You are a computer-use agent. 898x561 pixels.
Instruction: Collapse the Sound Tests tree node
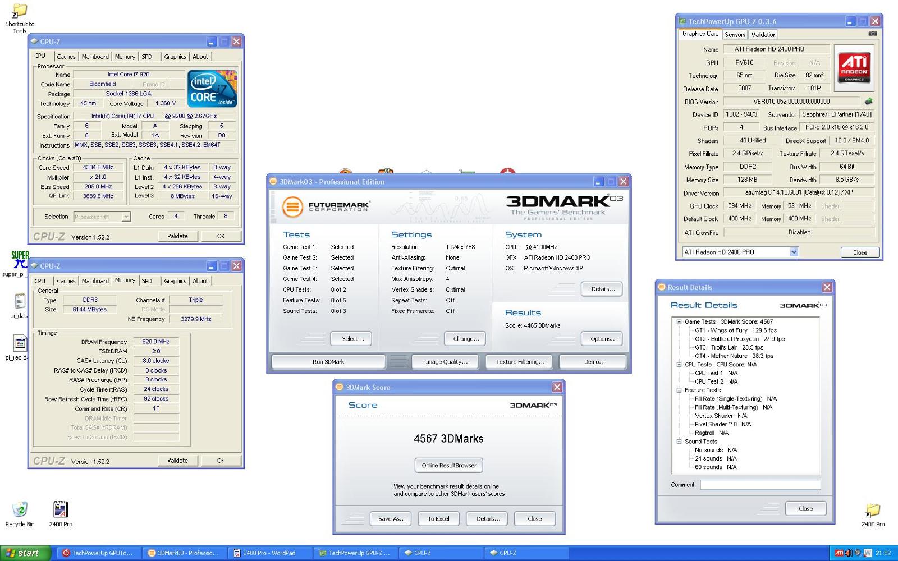click(x=679, y=442)
